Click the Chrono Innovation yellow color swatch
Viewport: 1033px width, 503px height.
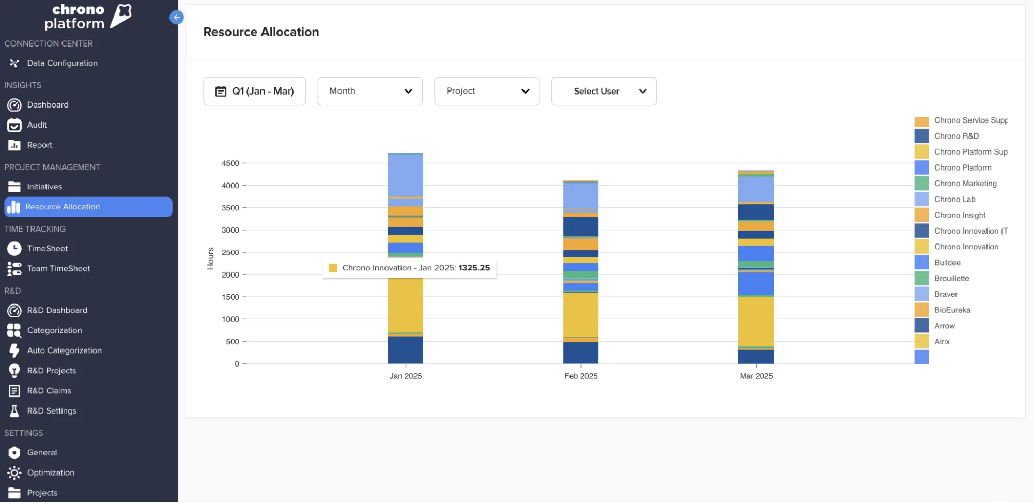click(922, 247)
